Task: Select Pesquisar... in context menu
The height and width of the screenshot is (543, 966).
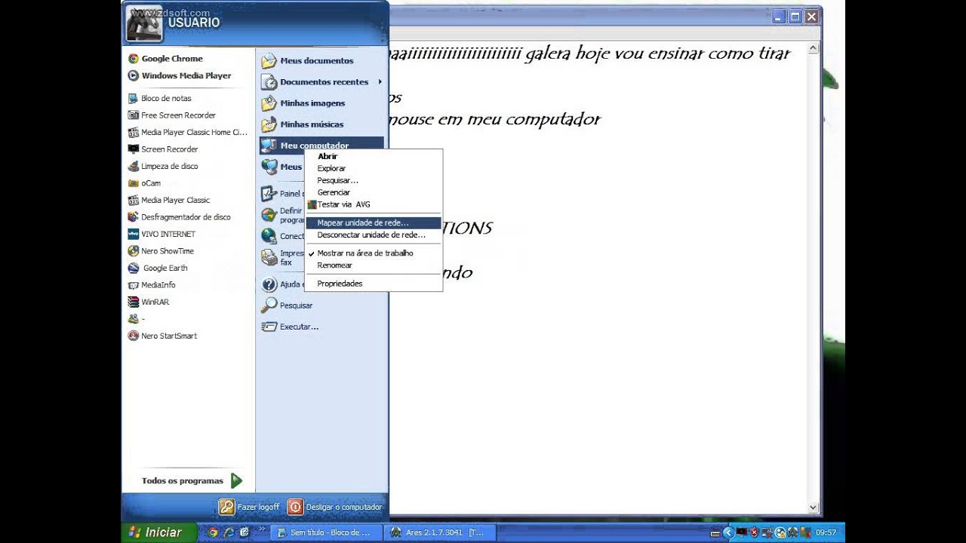Action: 374,180
